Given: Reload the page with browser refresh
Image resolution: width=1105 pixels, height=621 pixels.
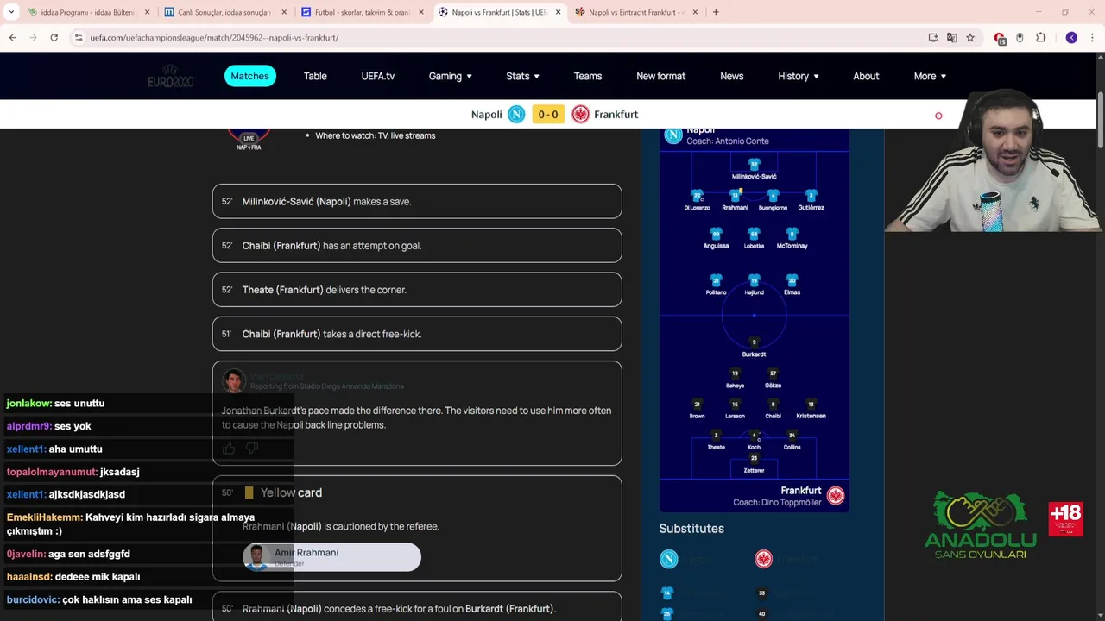Looking at the screenshot, I should (54, 38).
